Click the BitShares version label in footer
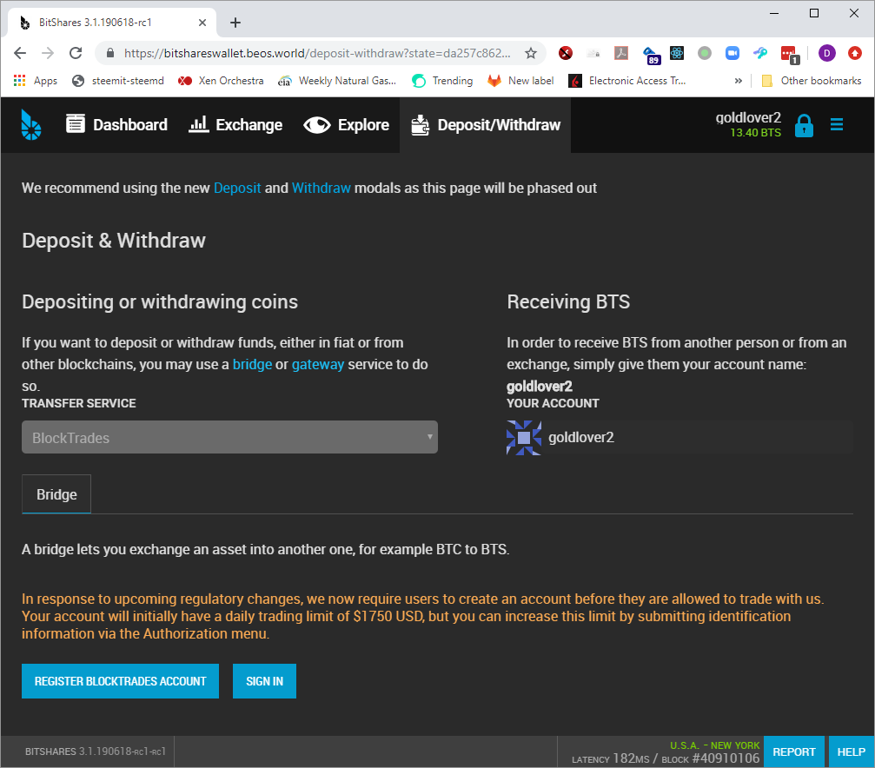The height and width of the screenshot is (768, 875). coord(95,751)
